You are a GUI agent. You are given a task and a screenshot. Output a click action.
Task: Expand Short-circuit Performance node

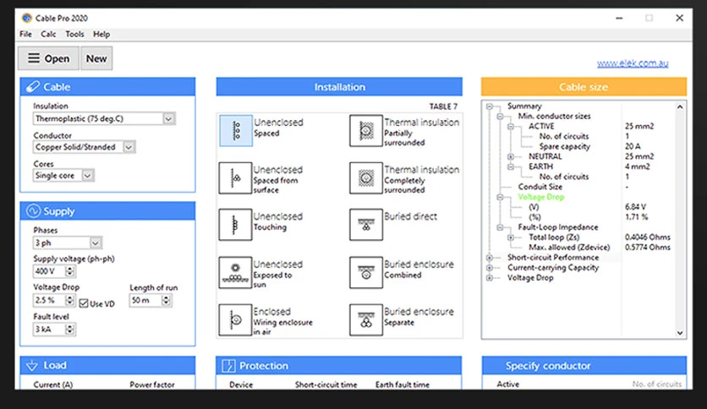(x=489, y=258)
